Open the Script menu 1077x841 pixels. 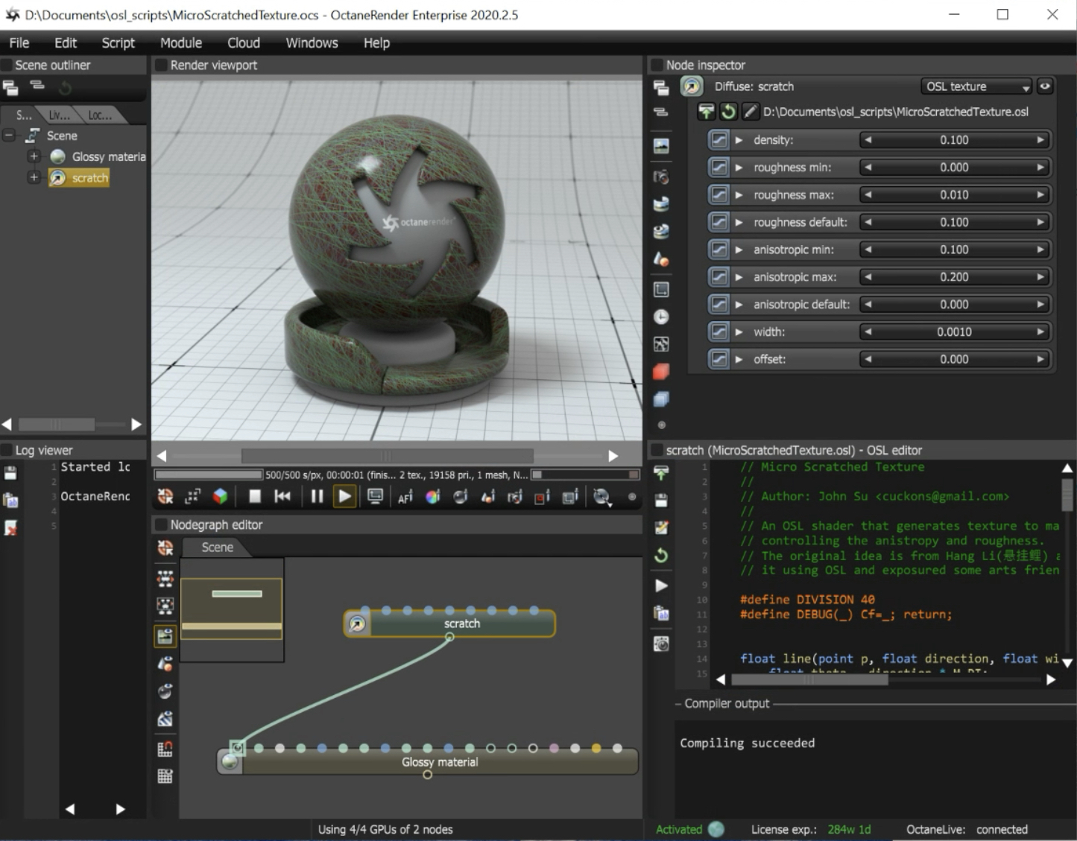[119, 43]
